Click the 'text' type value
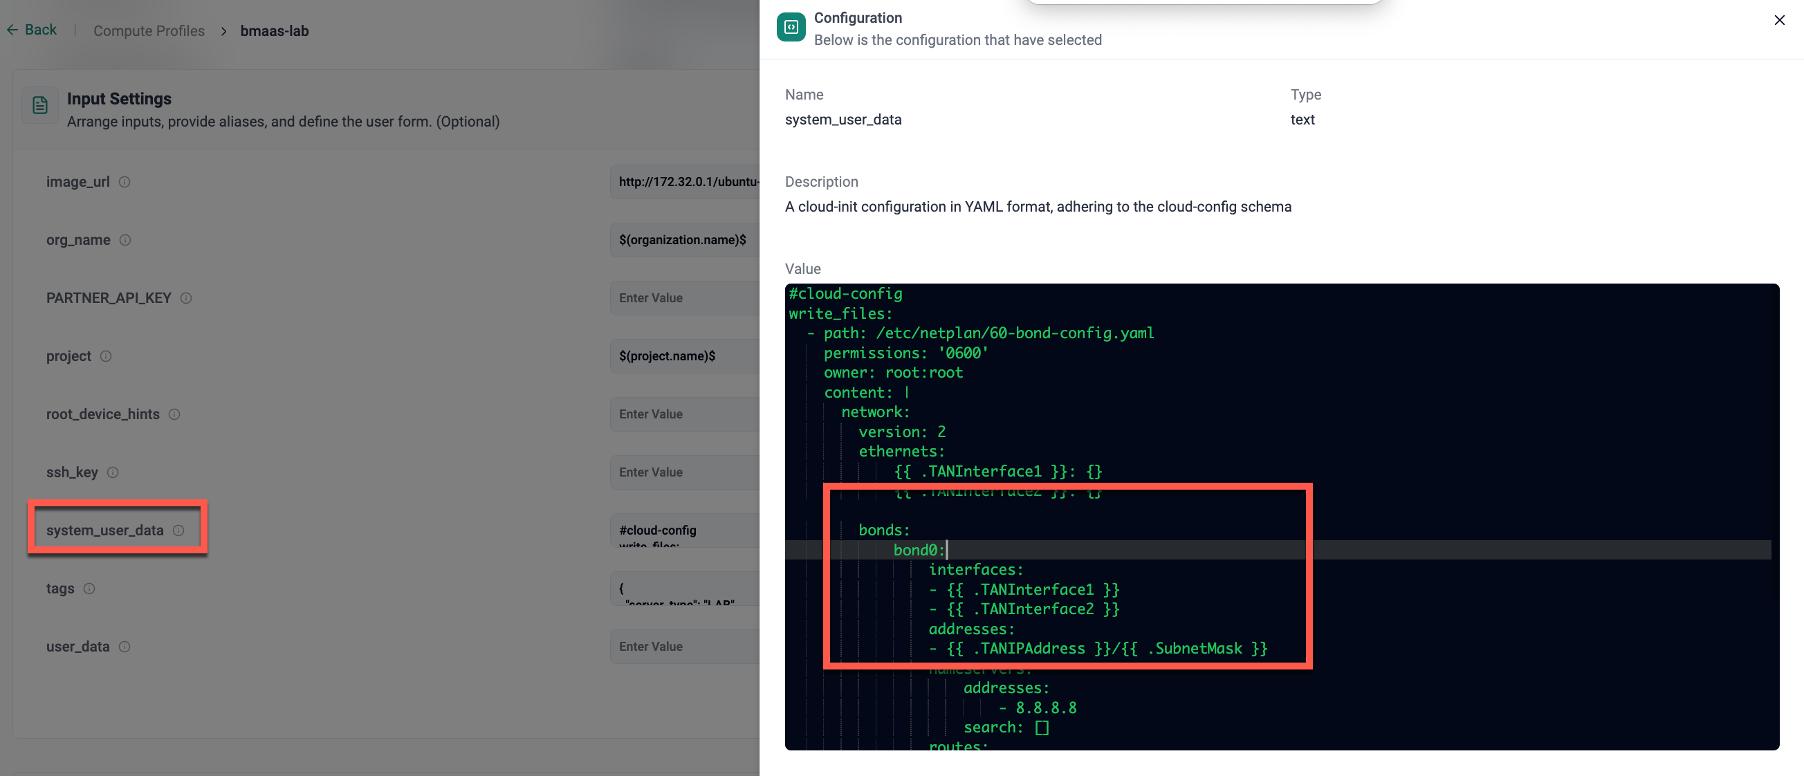The image size is (1804, 776). (1303, 120)
